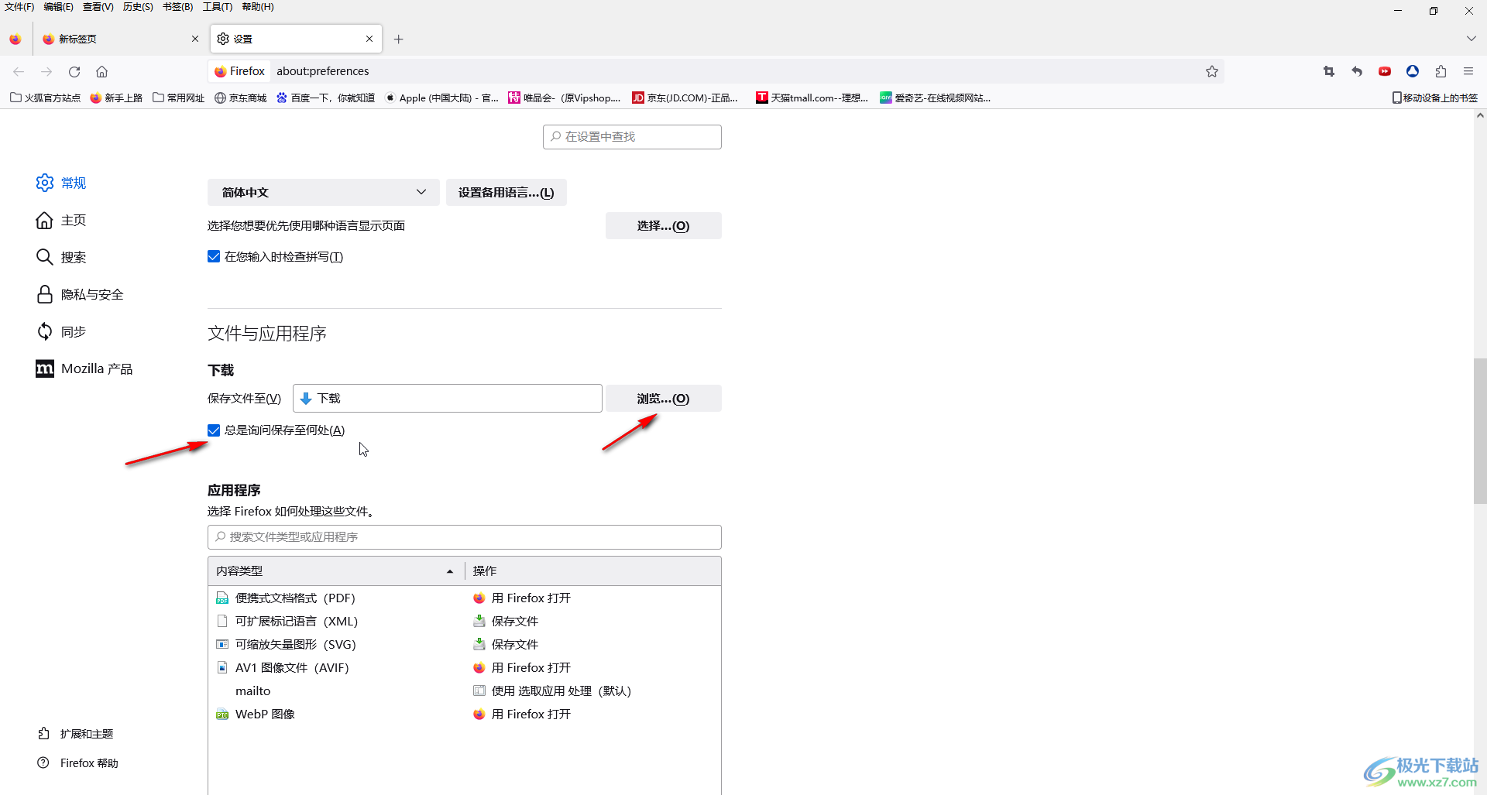Select the 隐私与安全 settings category
1487x795 pixels.
click(80, 294)
